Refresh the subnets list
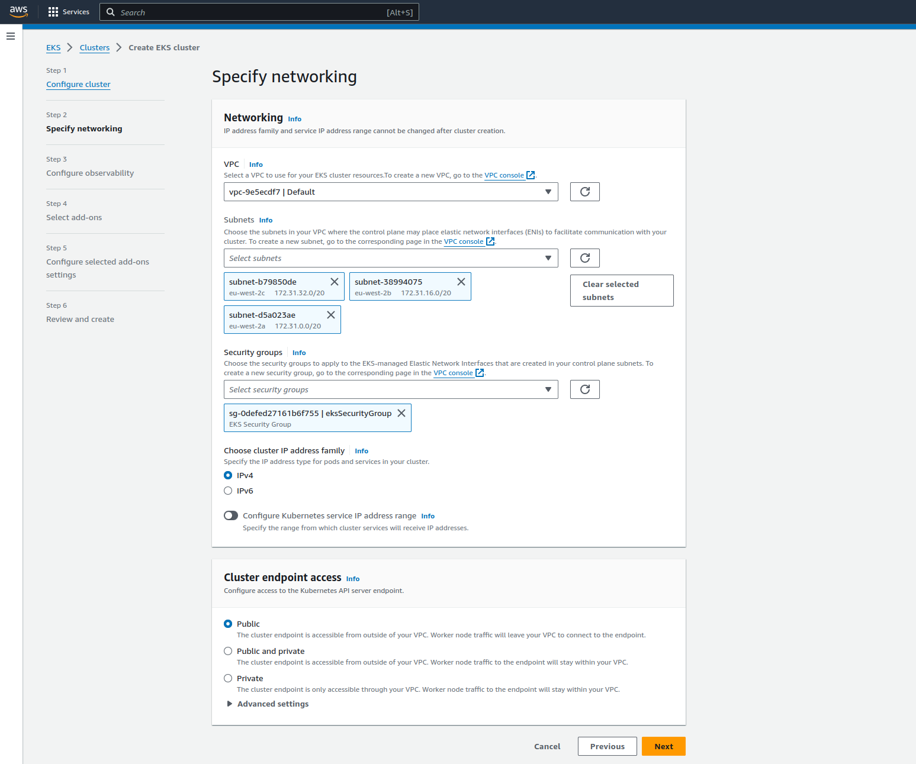This screenshot has height=764, width=916. (x=585, y=258)
